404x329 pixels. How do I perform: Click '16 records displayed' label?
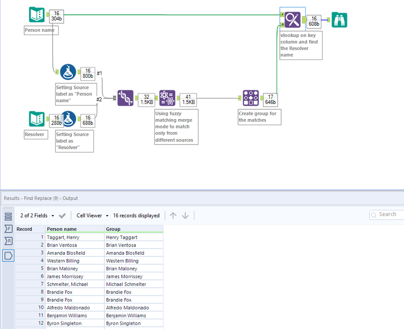[x=136, y=216]
